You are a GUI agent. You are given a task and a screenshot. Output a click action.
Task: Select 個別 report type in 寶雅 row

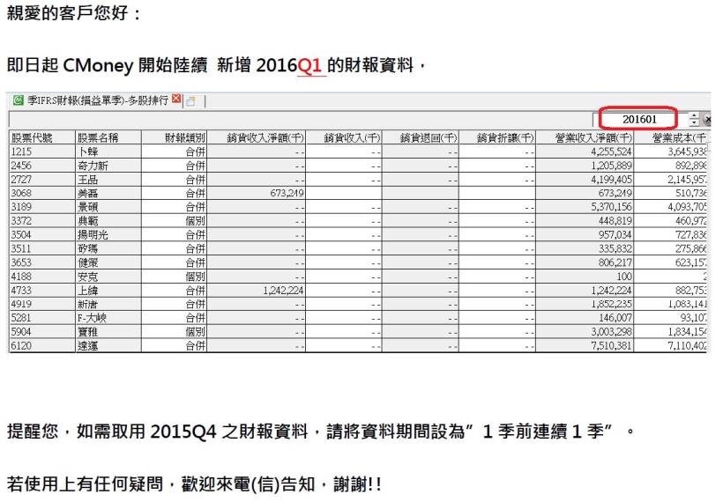[195, 332]
